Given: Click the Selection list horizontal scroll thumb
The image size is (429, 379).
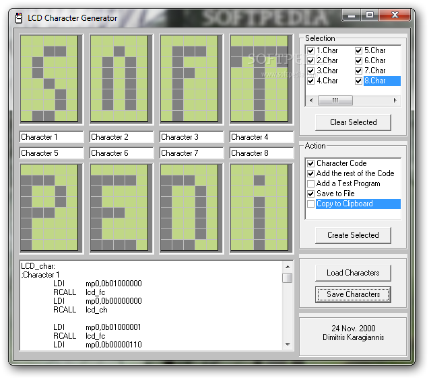Looking at the screenshot, I should pyautogui.click(x=335, y=100).
